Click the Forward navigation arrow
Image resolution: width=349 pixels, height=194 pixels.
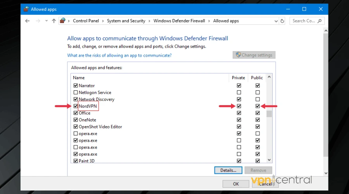(x=38, y=21)
